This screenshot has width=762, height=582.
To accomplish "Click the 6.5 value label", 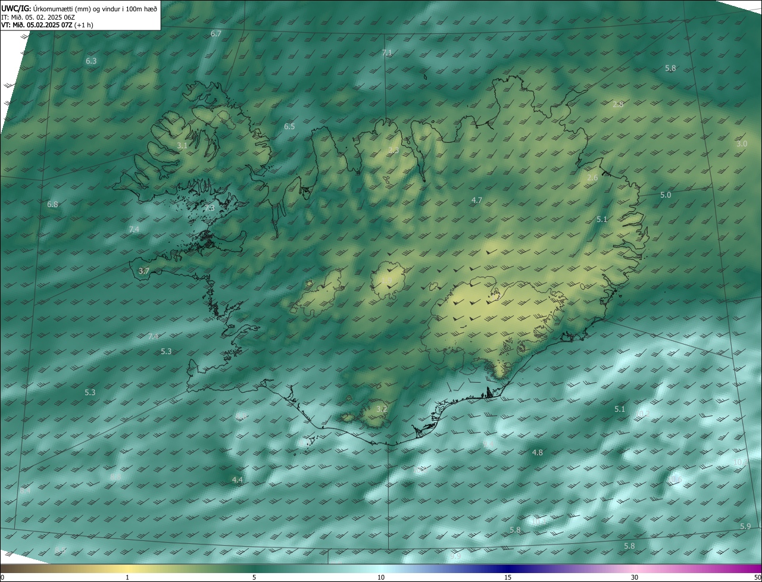I will 289,127.
